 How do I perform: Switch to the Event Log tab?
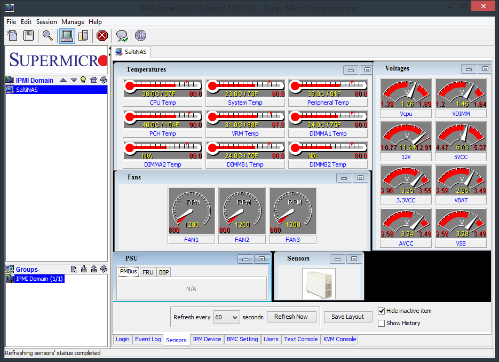[148, 339]
